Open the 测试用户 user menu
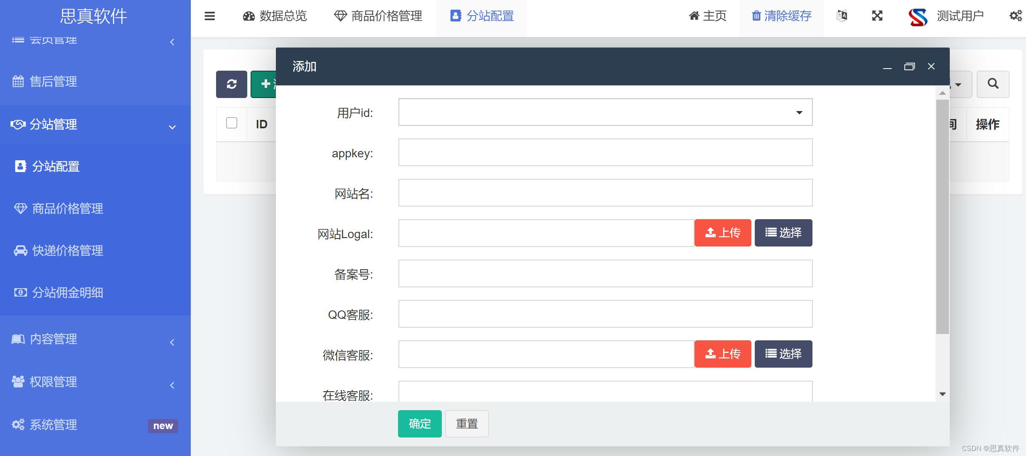Screen dimensions: 1026x456 coord(960,16)
